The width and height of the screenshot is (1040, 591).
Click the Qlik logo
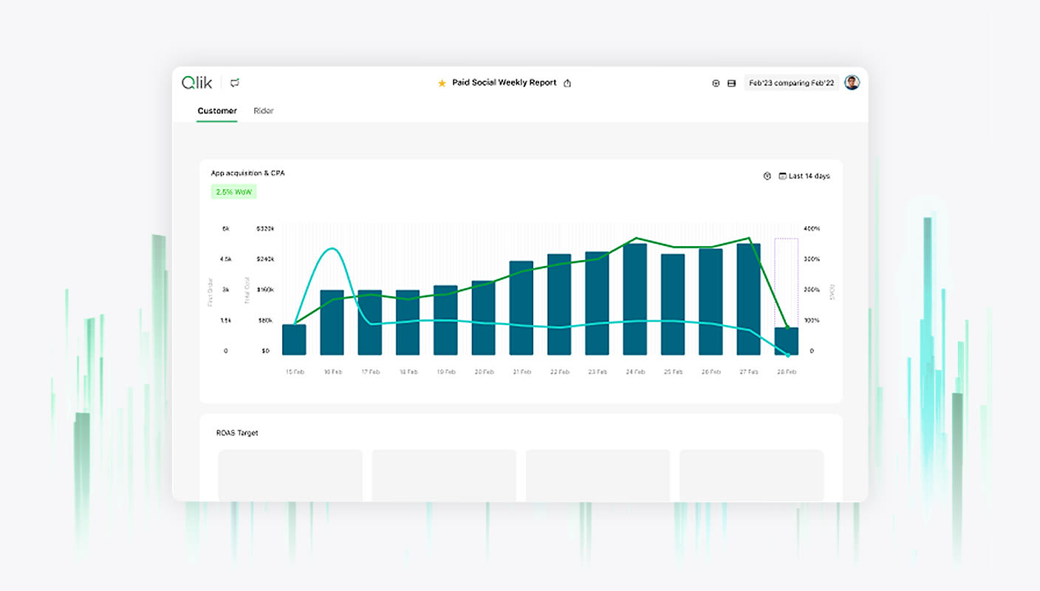tap(195, 82)
